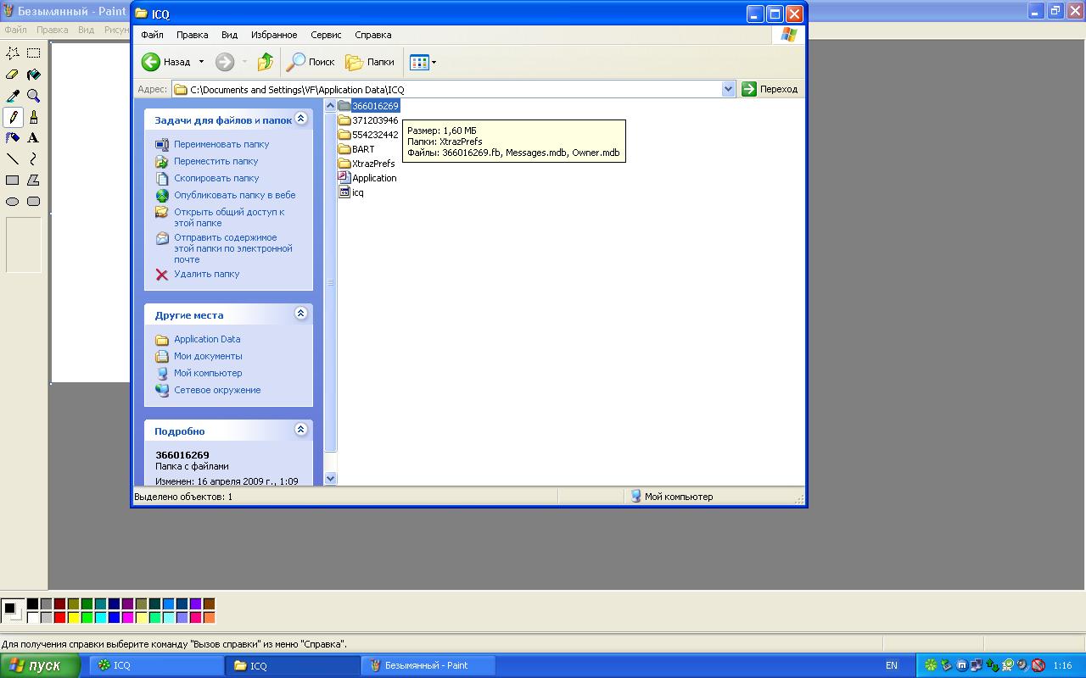Select the Text tool in Paint
Screen dimensions: 1086x678
[34, 138]
